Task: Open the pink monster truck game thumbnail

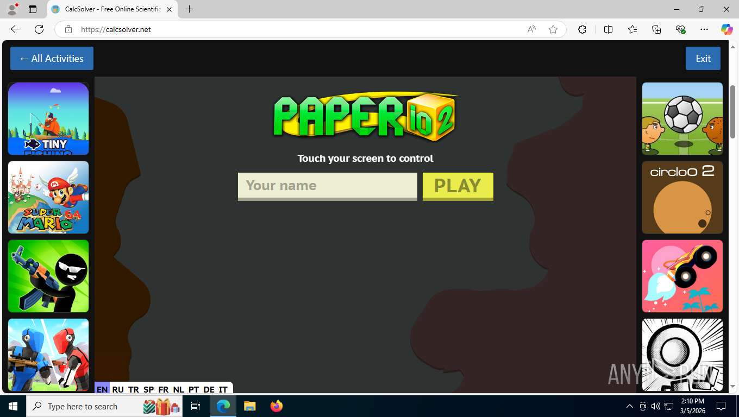Action: click(682, 276)
